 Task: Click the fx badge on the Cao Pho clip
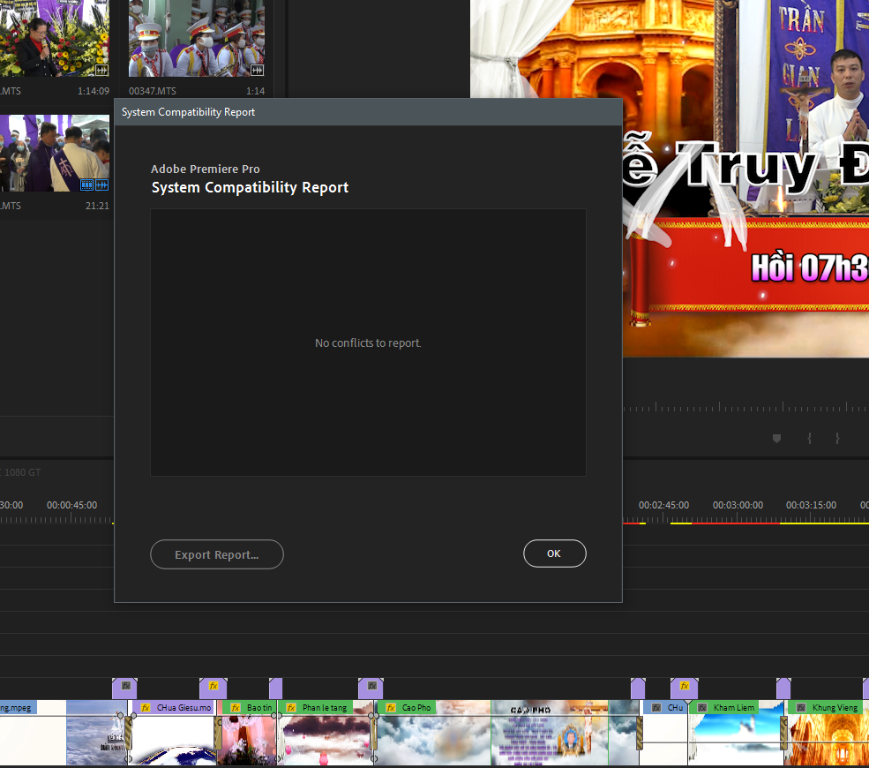389,708
